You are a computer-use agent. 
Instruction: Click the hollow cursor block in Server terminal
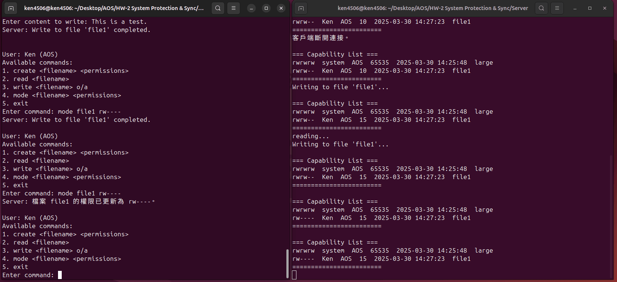click(x=294, y=275)
